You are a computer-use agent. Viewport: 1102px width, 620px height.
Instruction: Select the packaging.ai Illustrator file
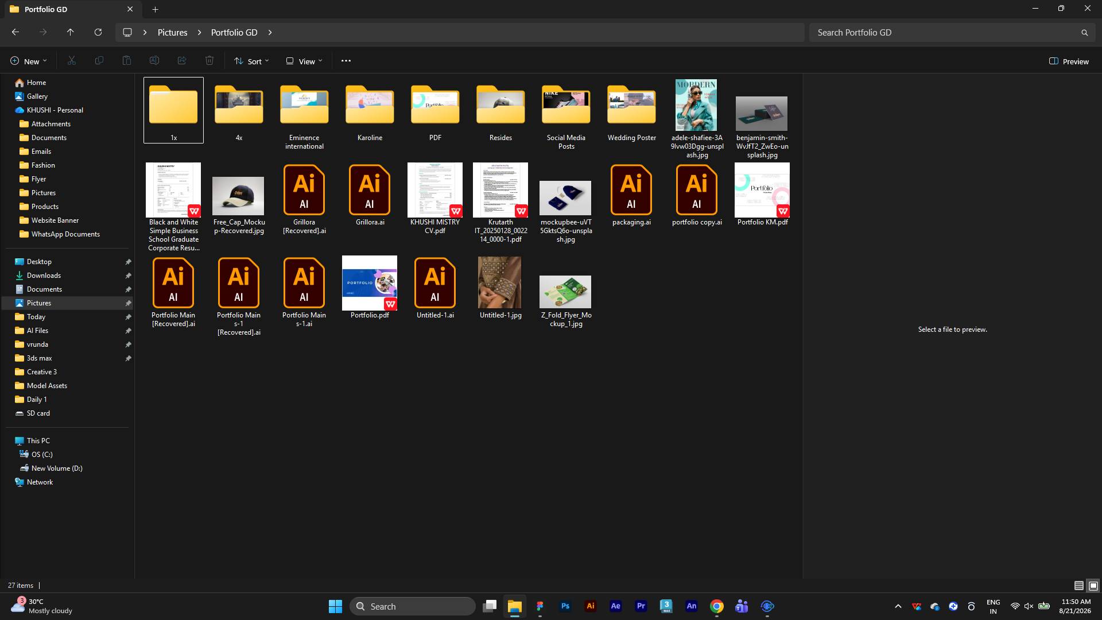click(x=631, y=195)
